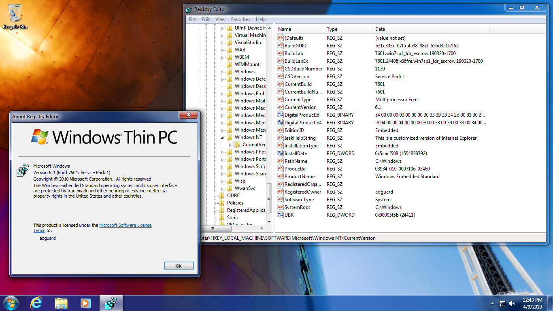Expand the VisualStudio tree node

tap(222, 43)
